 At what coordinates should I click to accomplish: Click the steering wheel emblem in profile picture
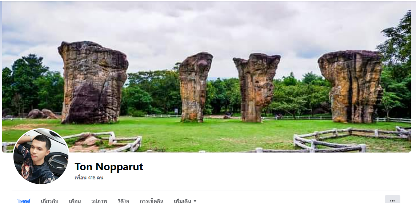pos(58,162)
